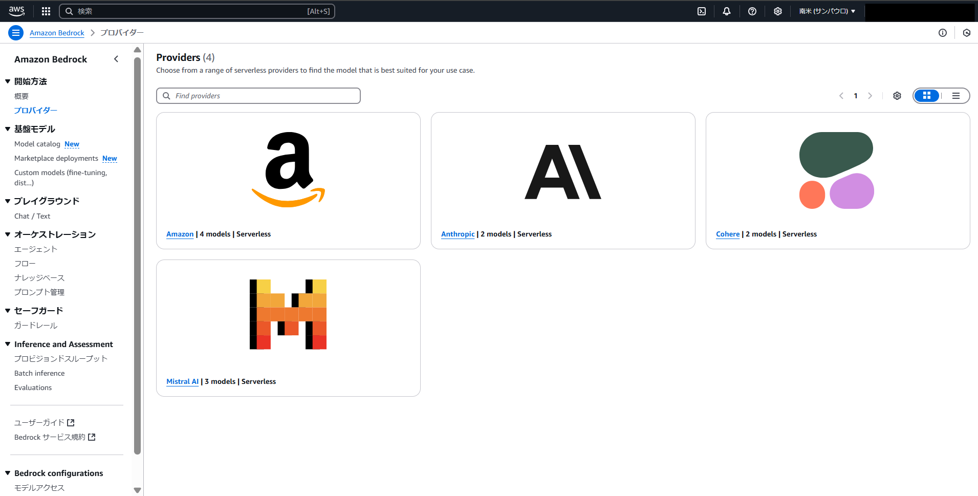Open the top bar settings gear
The width and height of the screenshot is (978, 496).
[x=778, y=11]
